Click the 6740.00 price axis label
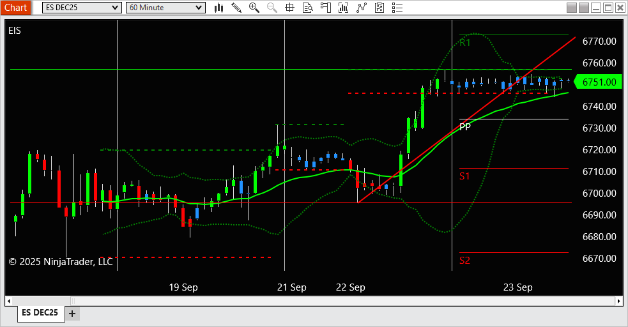Screen dimensions: 628x327 599,107
